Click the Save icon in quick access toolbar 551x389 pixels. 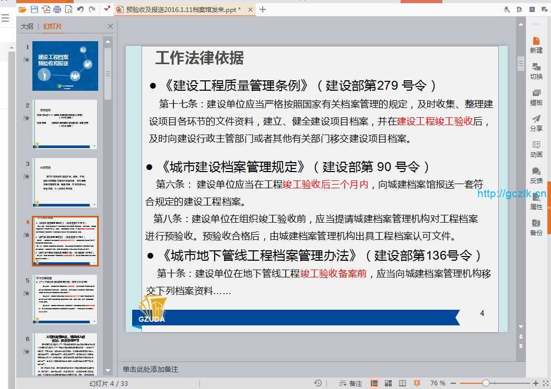click(34, 9)
